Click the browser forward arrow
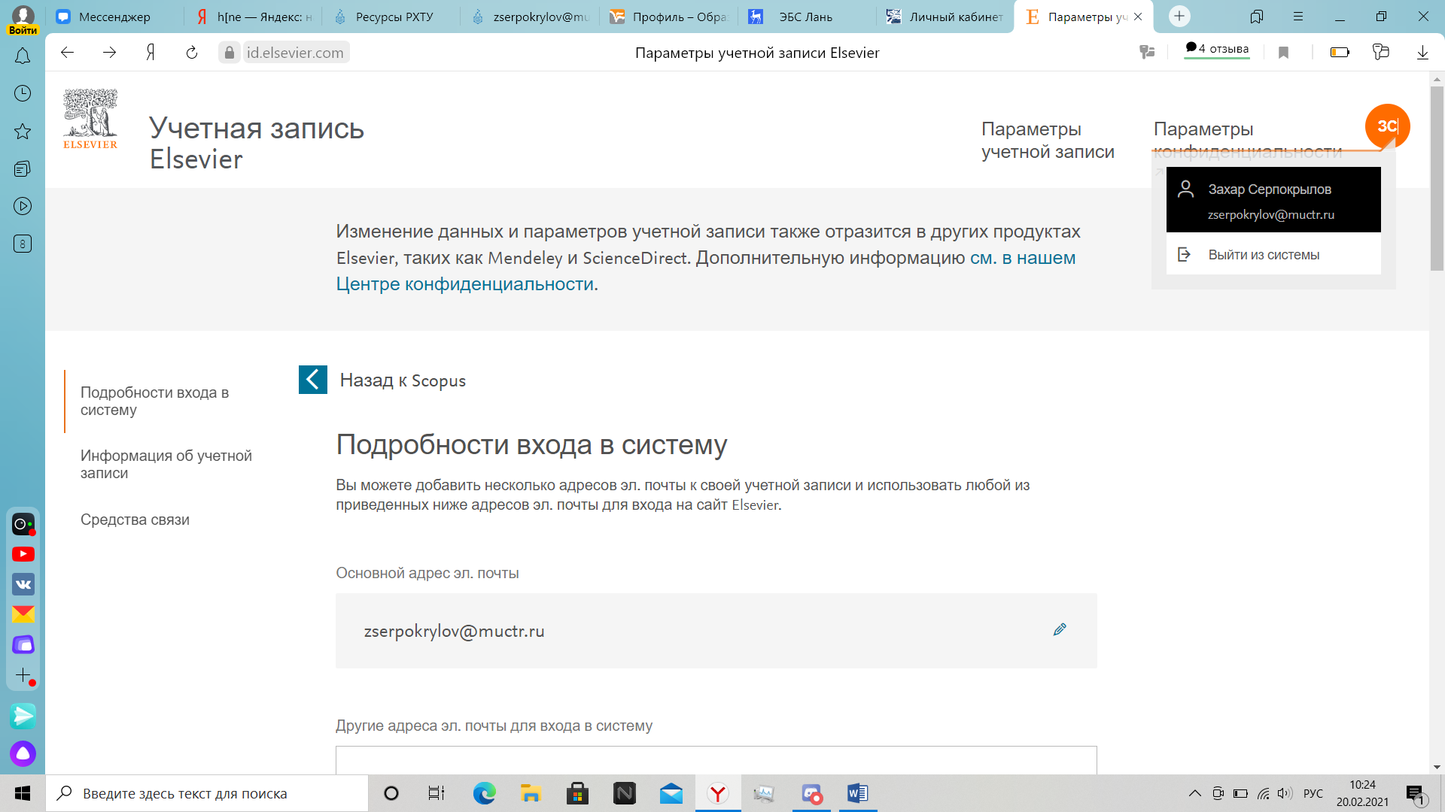The height and width of the screenshot is (812, 1445). pyautogui.click(x=109, y=52)
